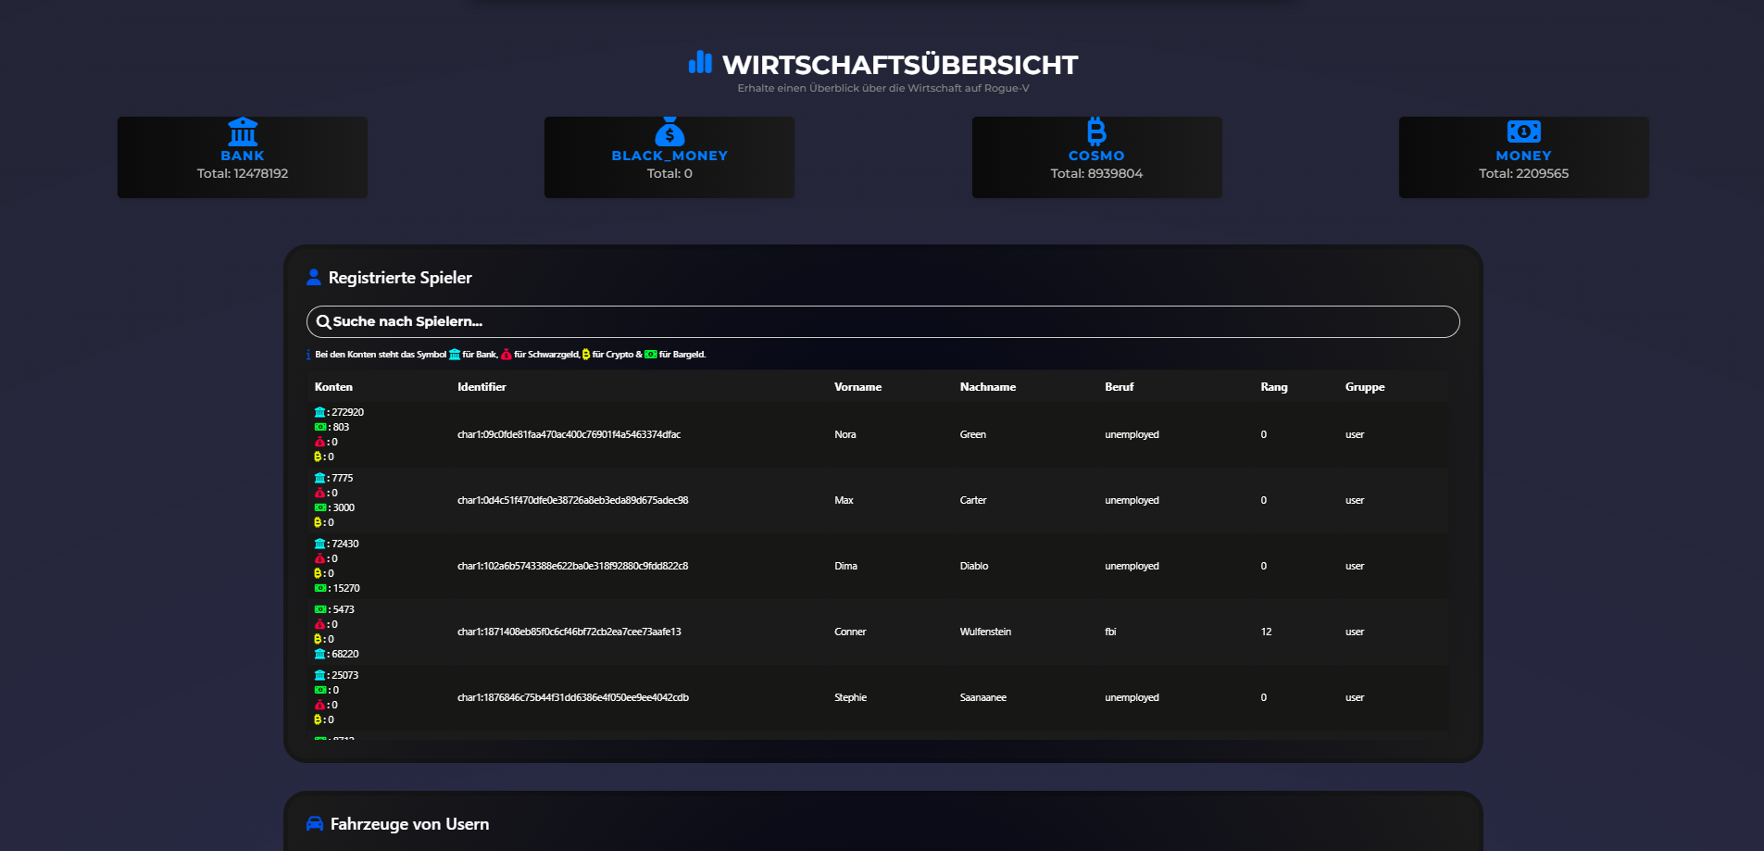The image size is (1764, 851).
Task: Select the BANK total card
Action: point(243,156)
